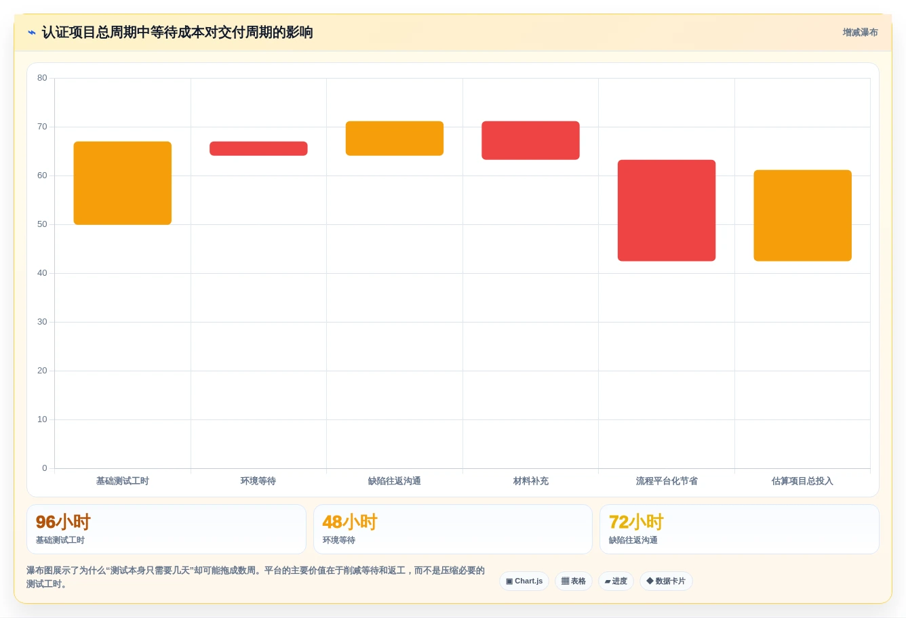Click the 增减瀑布 label in the header
Image resolution: width=906 pixels, height=618 pixels.
point(860,33)
